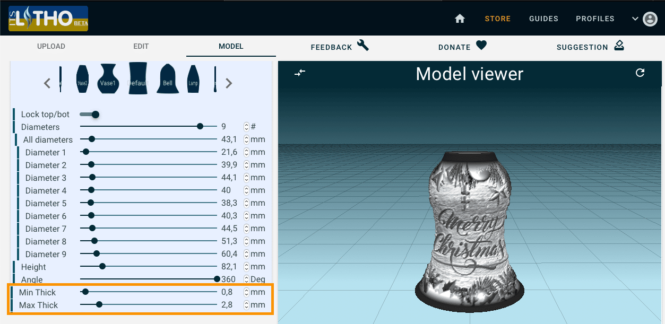Open the Guides menu item
The height and width of the screenshot is (324, 665).
click(x=543, y=19)
